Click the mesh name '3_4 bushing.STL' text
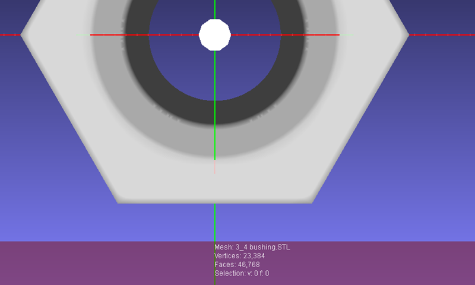 pyautogui.click(x=262, y=247)
